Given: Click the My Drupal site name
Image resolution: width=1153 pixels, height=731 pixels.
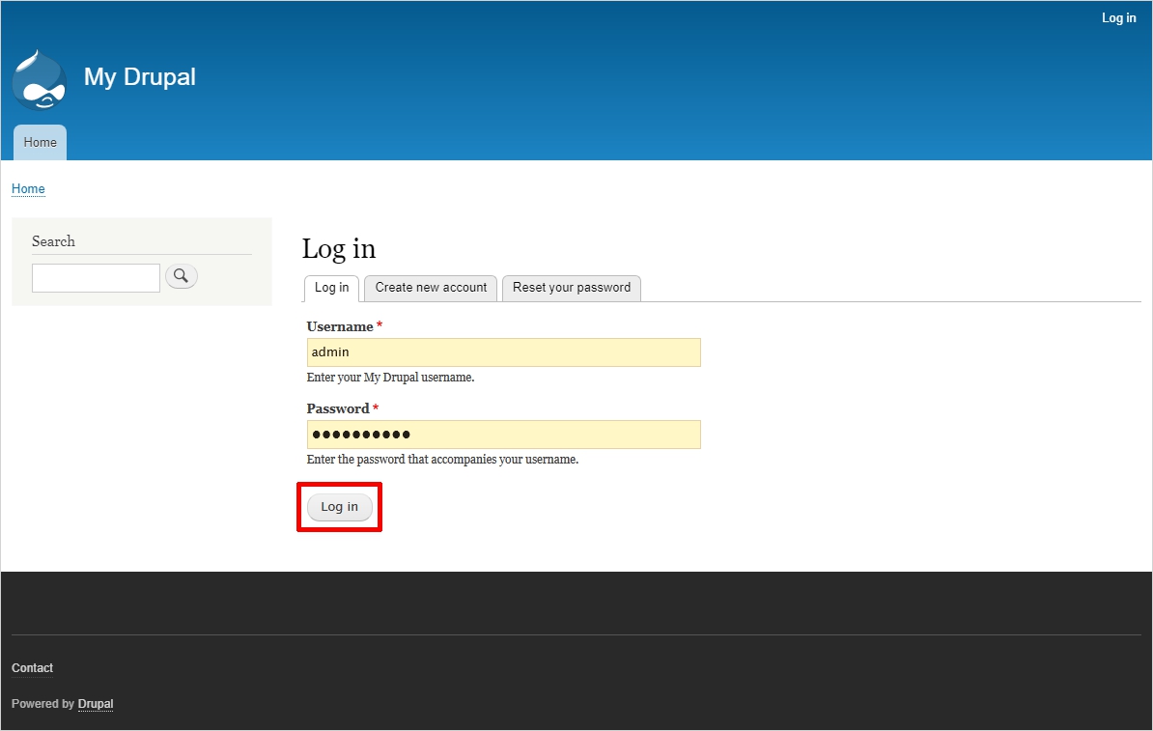Looking at the screenshot, I should click(140, 77).
